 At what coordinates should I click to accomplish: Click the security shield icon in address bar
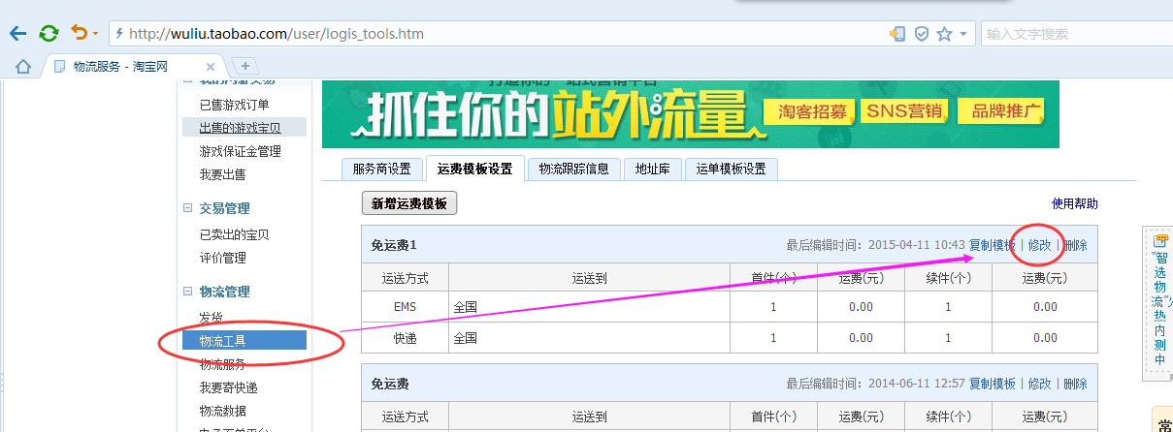tap(922, 34)
